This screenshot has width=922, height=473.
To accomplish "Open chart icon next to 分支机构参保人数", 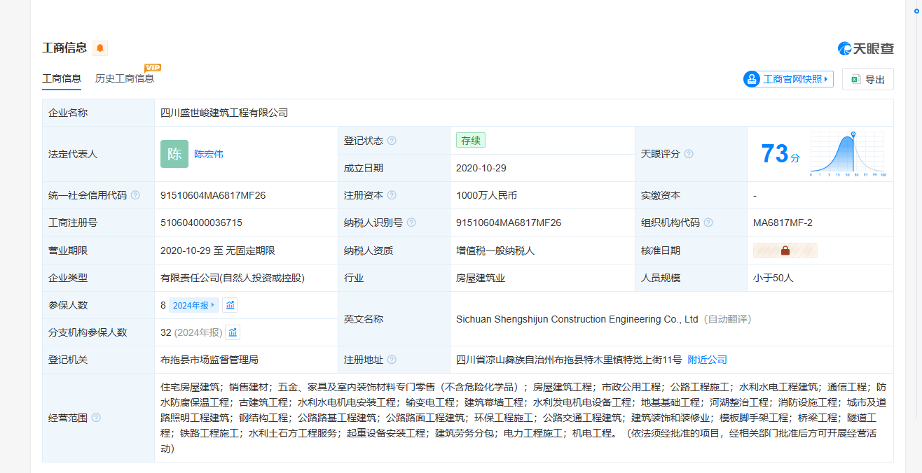I will (233, 332).
